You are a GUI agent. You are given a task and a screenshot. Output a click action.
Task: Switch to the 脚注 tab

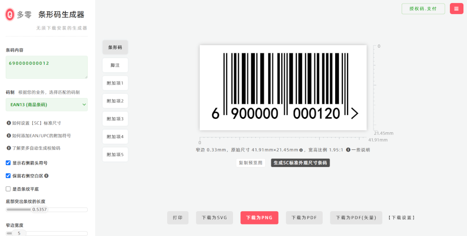[x=115, y=65]
